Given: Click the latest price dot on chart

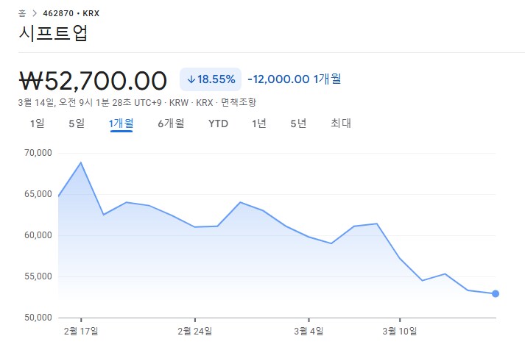Looking at the screenshot, I should coord(496,294).
